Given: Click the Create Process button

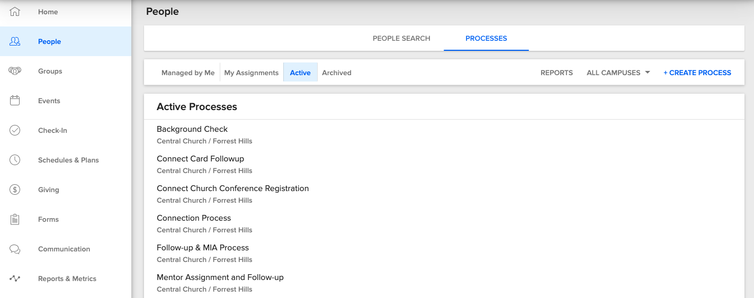Looking at the screenshot, I should [x=697, y=73].
